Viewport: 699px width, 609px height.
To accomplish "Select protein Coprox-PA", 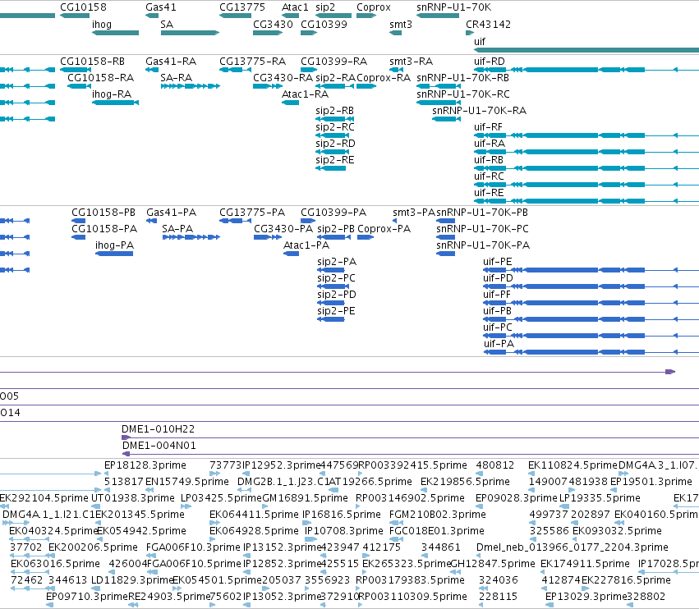I will click(366, 237).
